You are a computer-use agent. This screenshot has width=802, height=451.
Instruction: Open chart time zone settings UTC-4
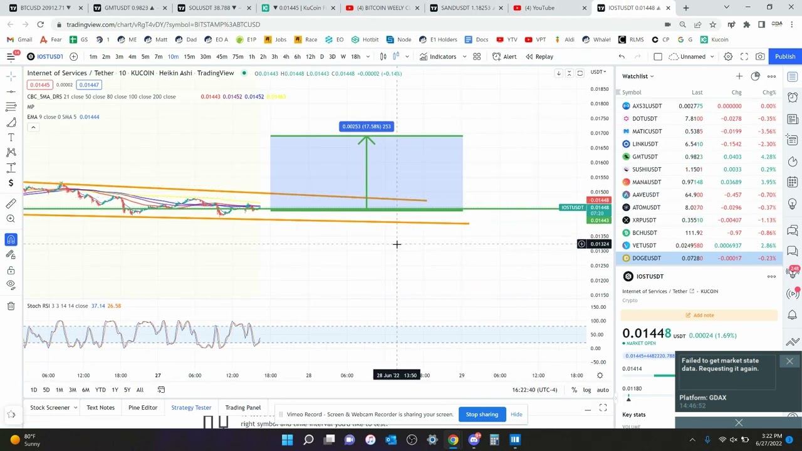534,390
